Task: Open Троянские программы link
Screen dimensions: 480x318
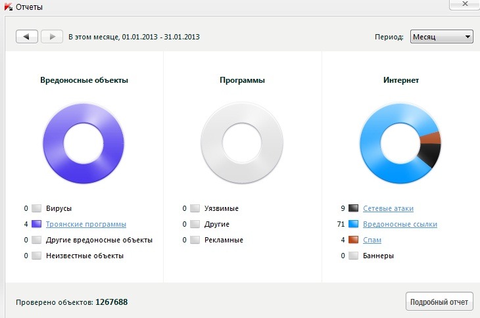Action: (86, 224)
